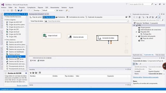166x93 pixels.
Task: Click the Origen de Excel component on canvas
Action: pyautogui.click(x=52, y=36)
